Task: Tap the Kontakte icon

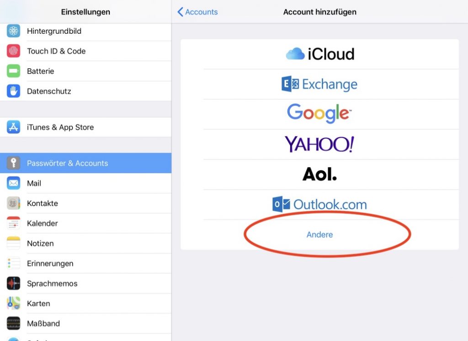Action: [13, 203]
